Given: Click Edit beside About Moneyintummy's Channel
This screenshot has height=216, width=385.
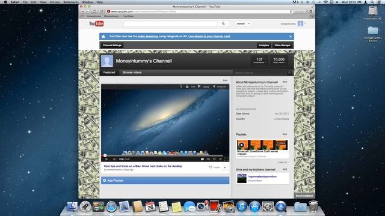Looking at the screenshot, I should point(285,82).
